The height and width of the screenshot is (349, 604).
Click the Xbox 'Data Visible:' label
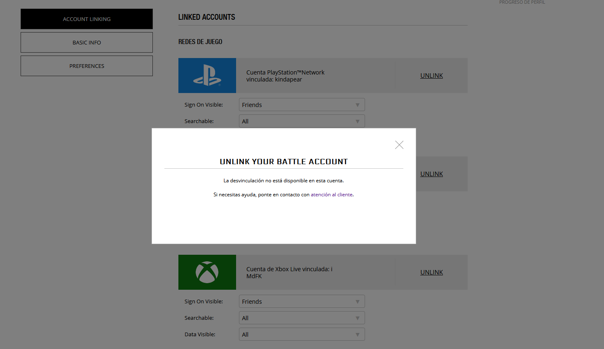200,334
